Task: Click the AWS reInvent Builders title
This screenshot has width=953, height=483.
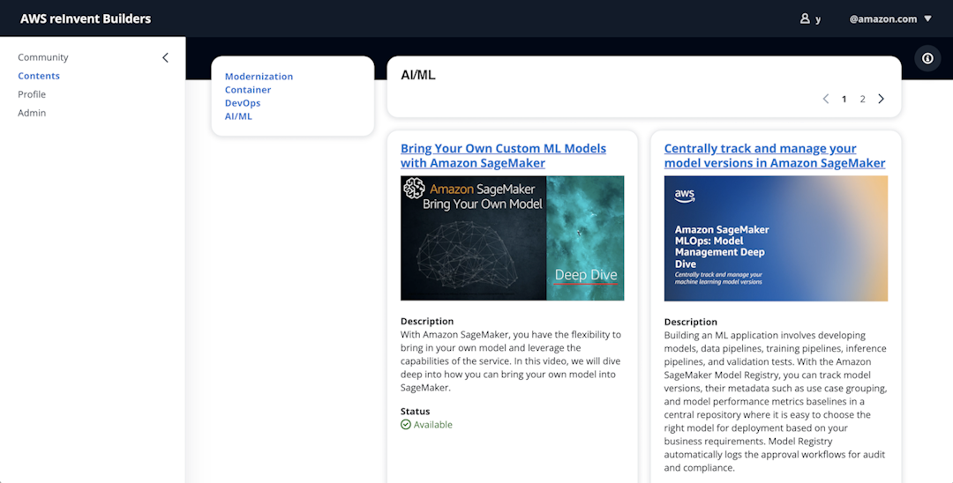Action: point(86,19)
